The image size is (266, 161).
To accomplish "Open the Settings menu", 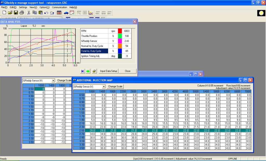I will point(23,7).
